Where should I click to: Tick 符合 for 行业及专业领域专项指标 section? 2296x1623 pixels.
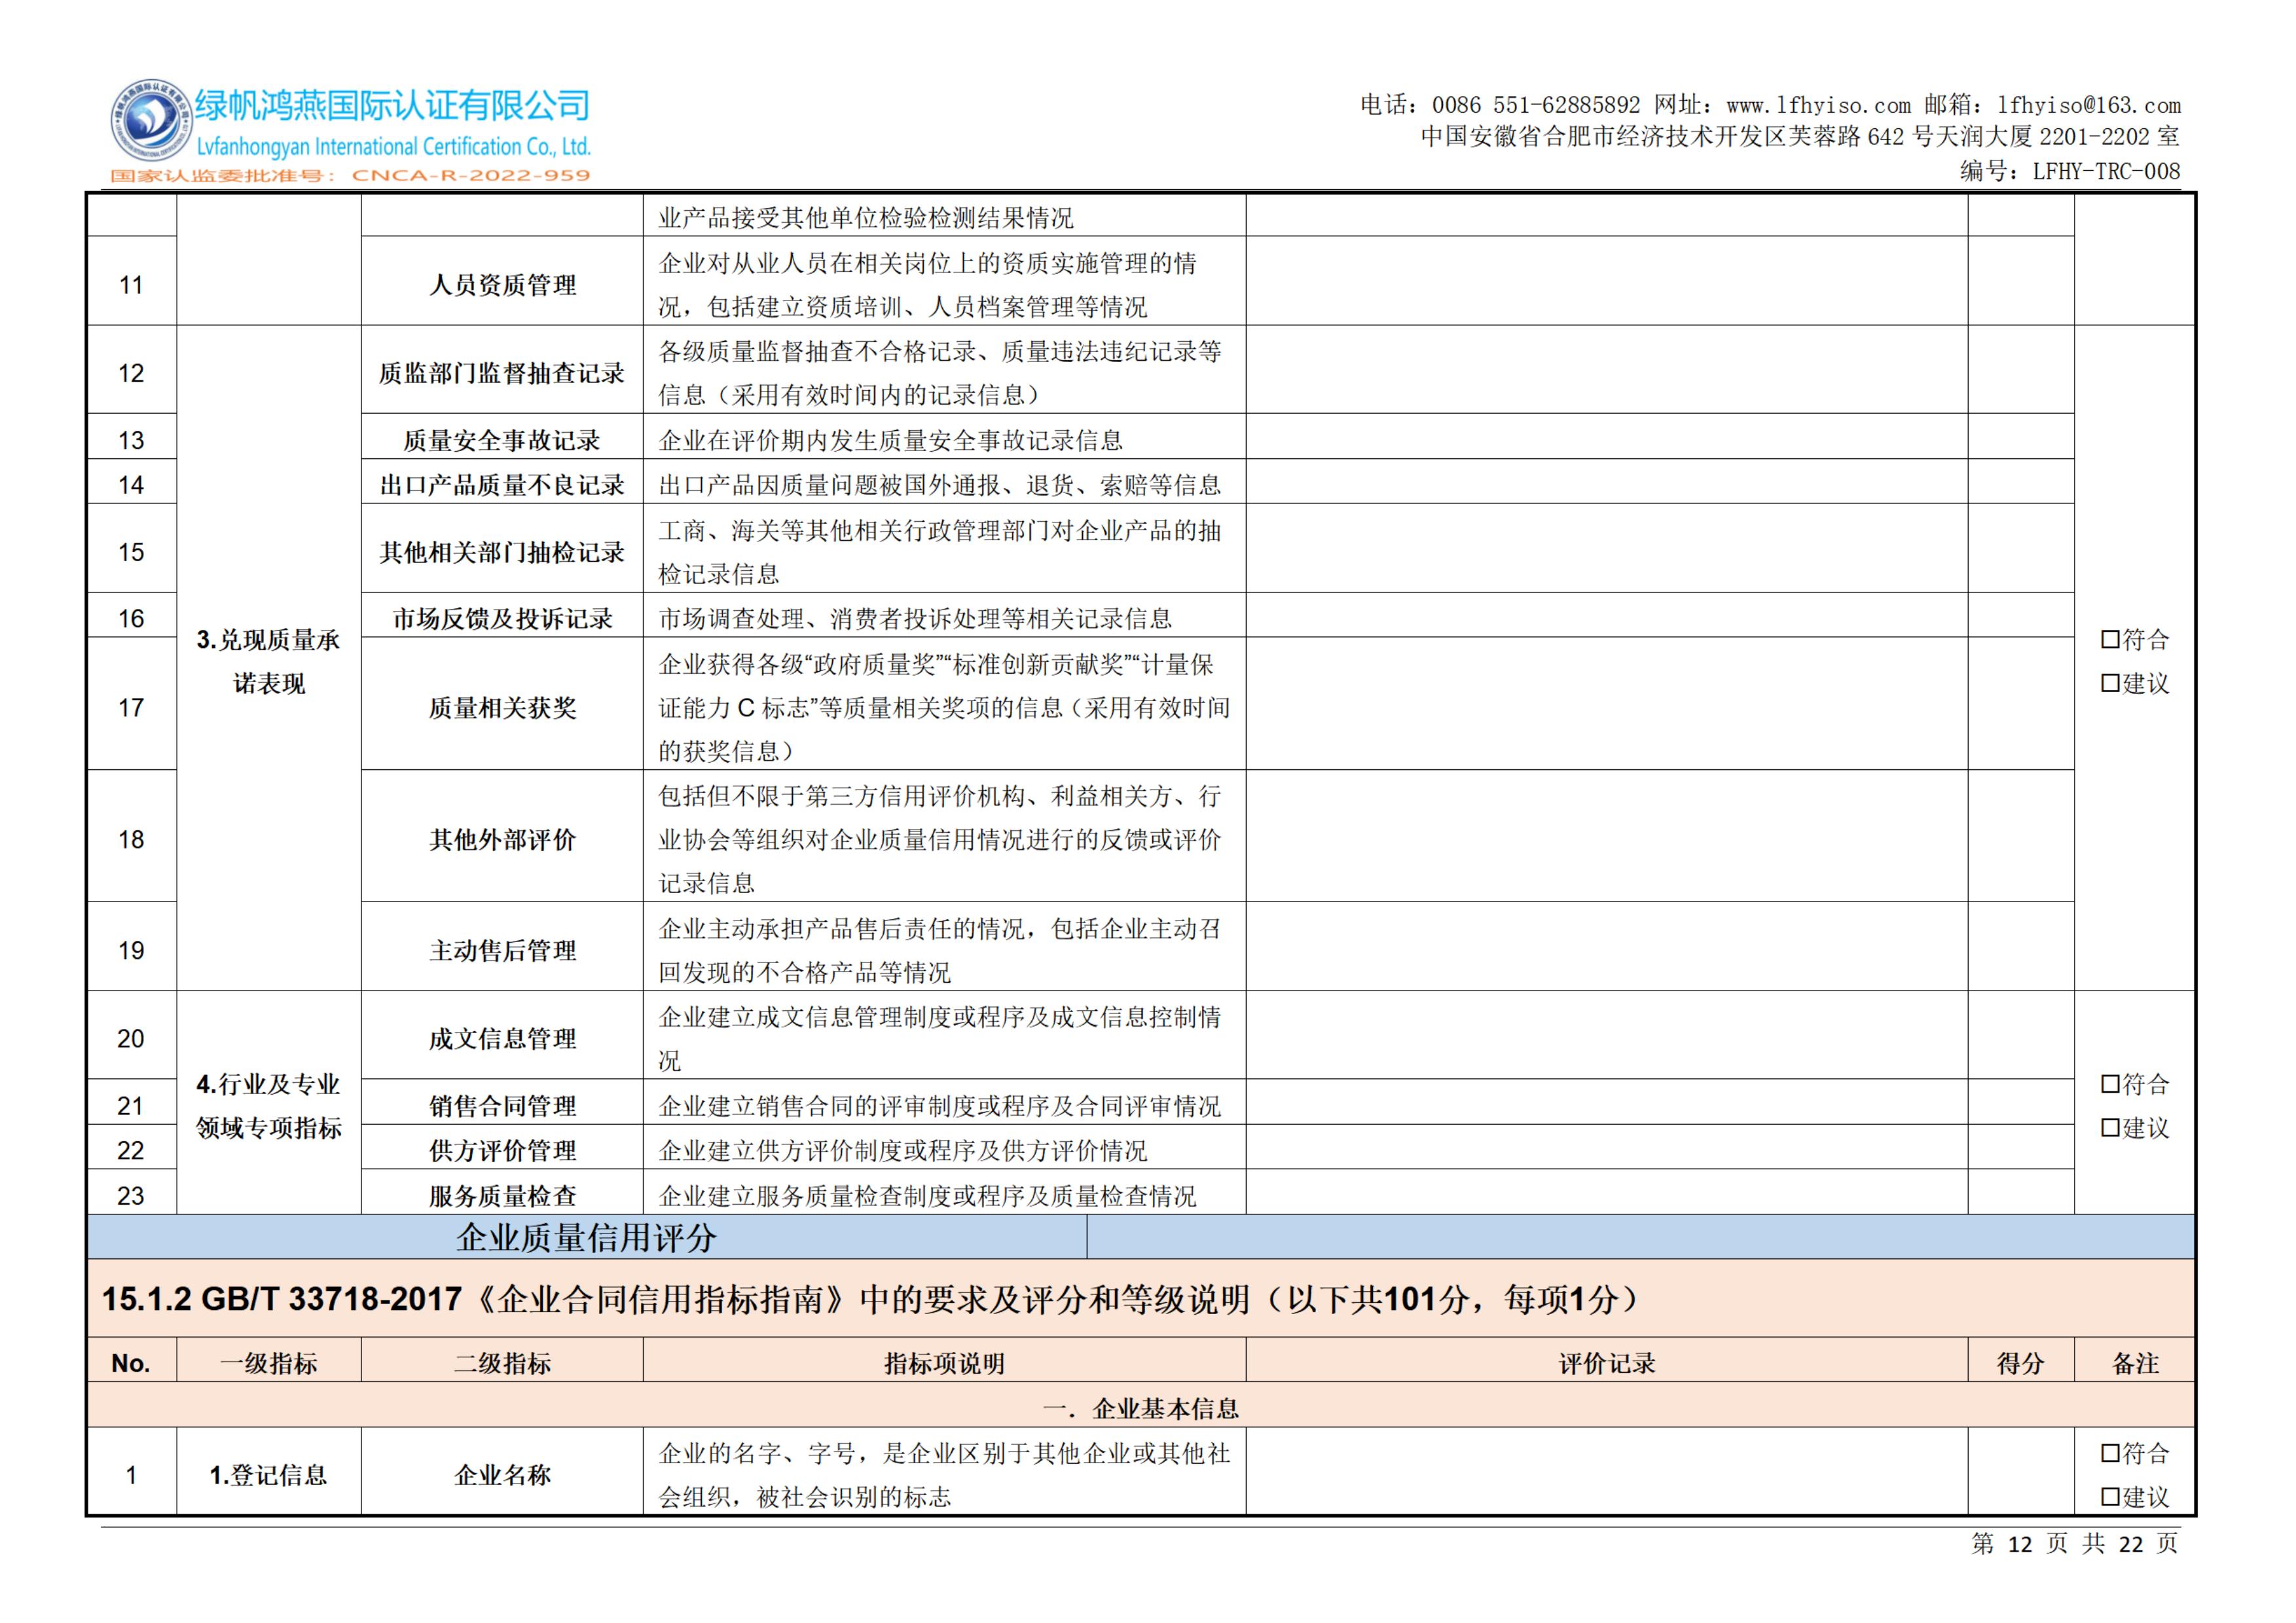[2110, 1084]
